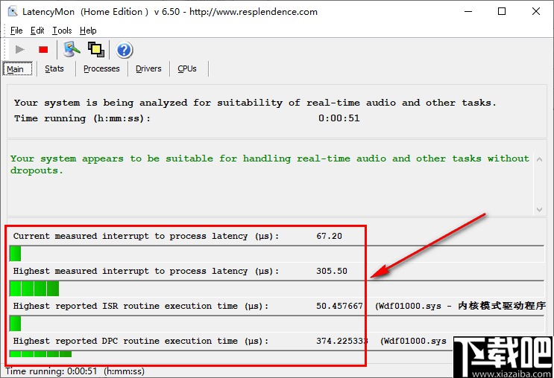
Task: Switch to the Stats tab
Action: click(x=54, y=68)
